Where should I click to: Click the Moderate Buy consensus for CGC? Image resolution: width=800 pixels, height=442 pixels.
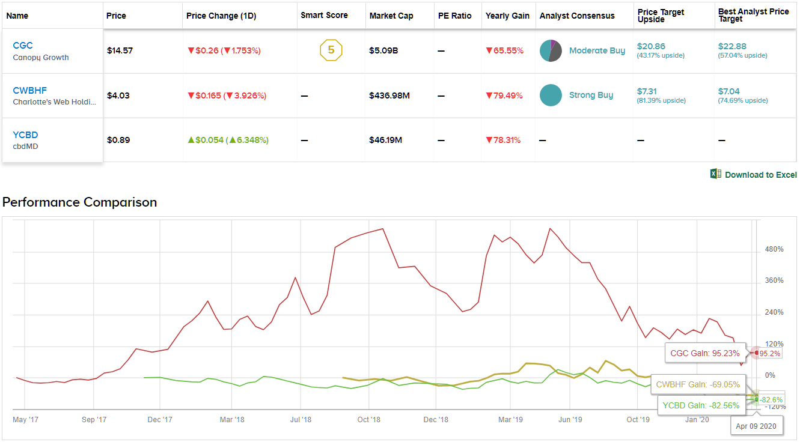coord(597,50)
